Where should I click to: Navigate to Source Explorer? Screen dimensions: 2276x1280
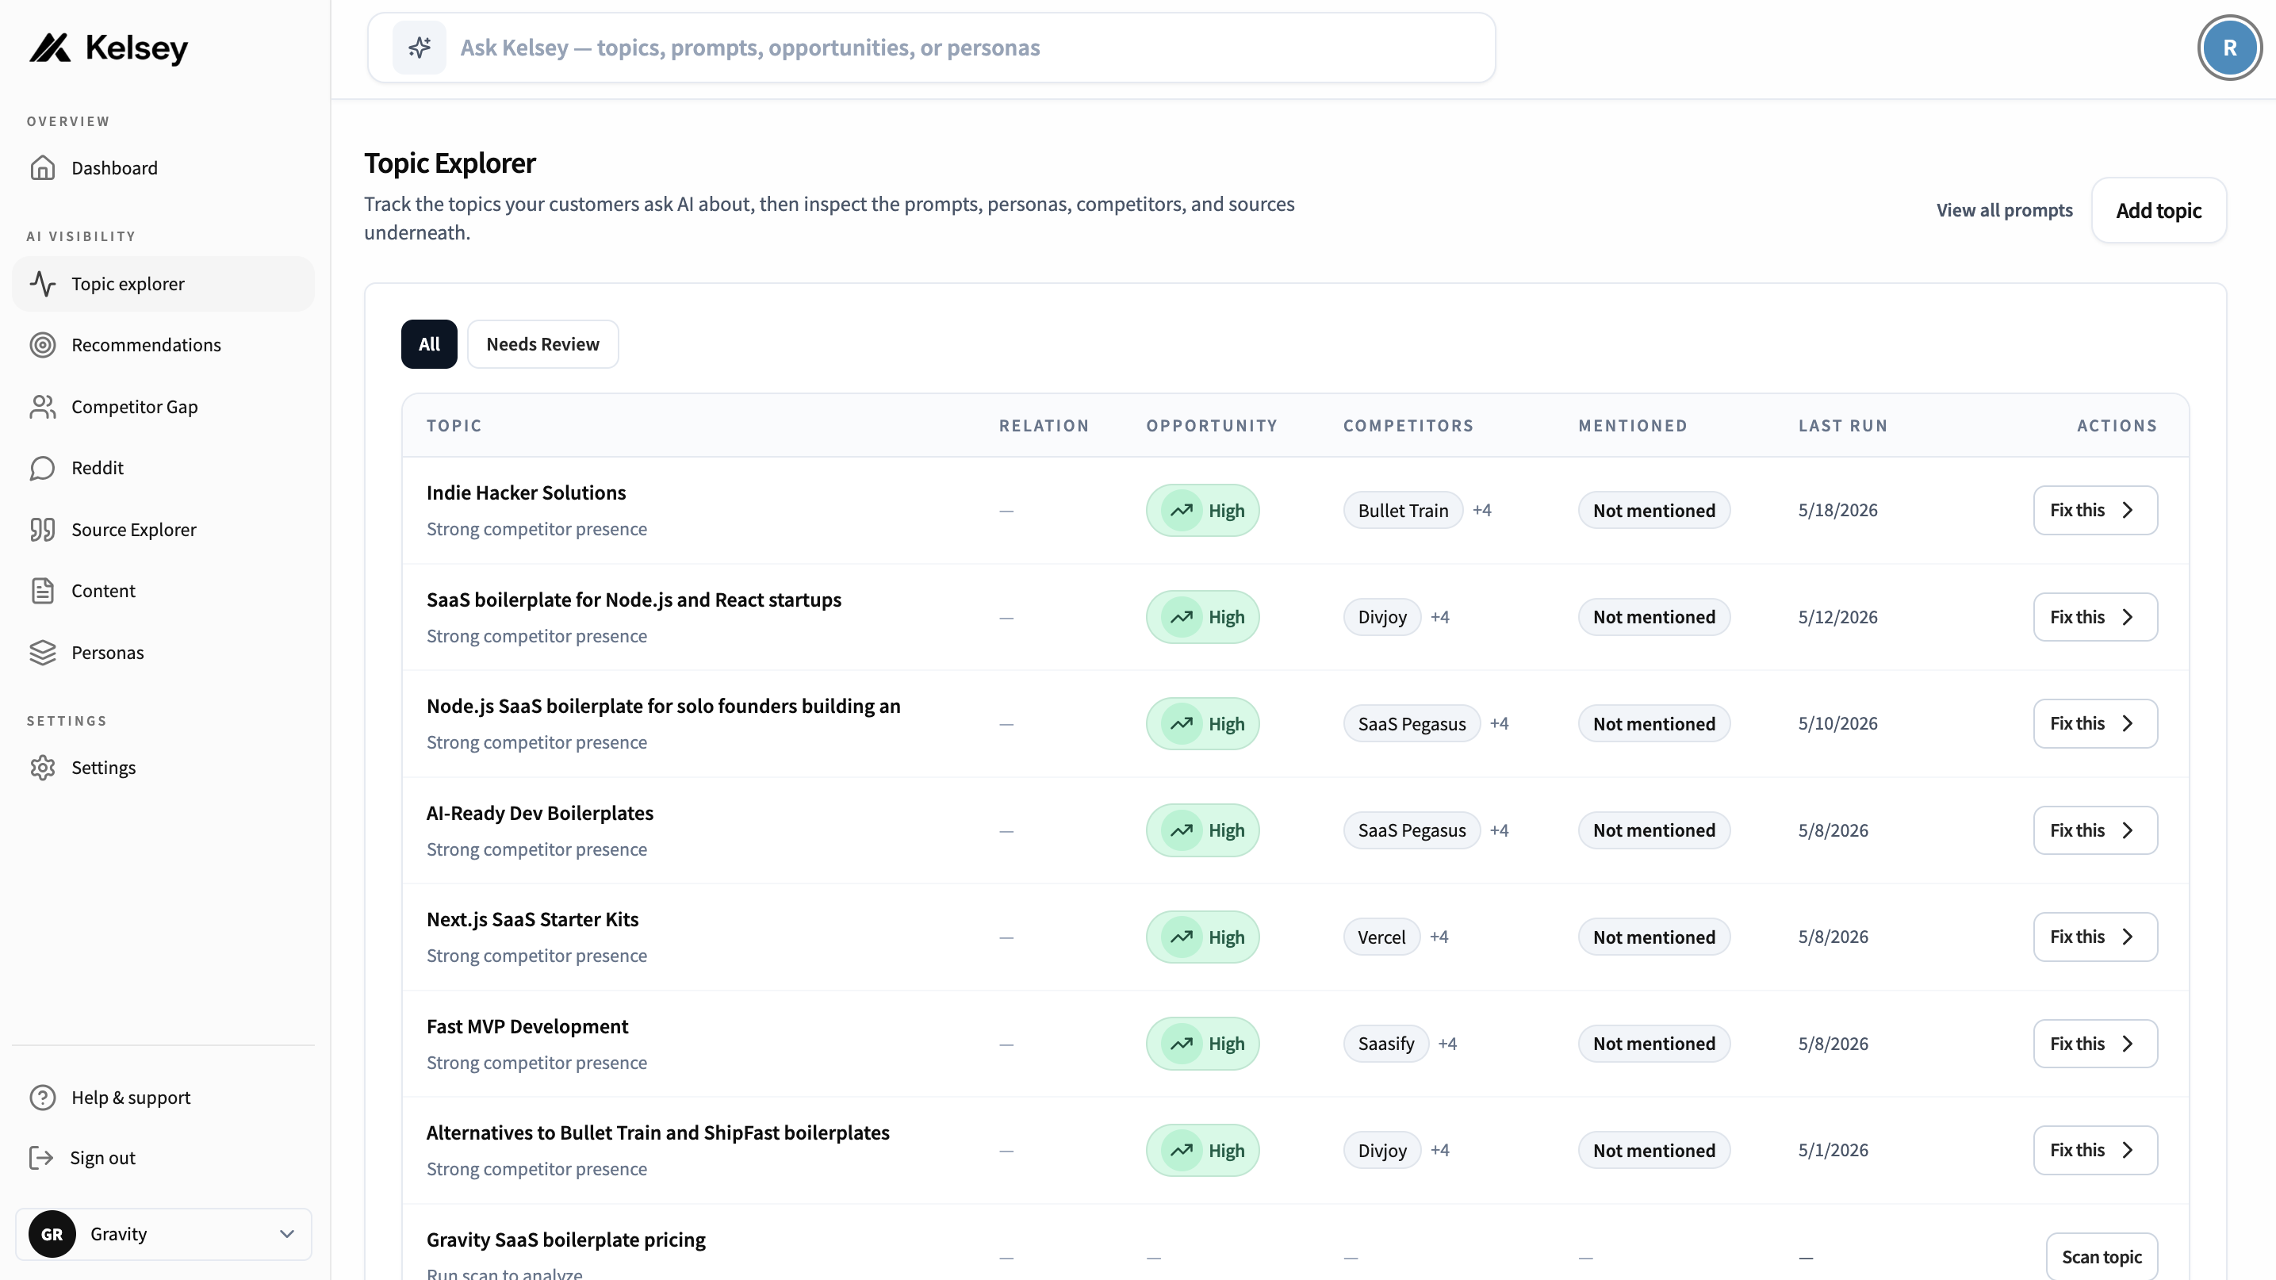click(x=163, y=529)
